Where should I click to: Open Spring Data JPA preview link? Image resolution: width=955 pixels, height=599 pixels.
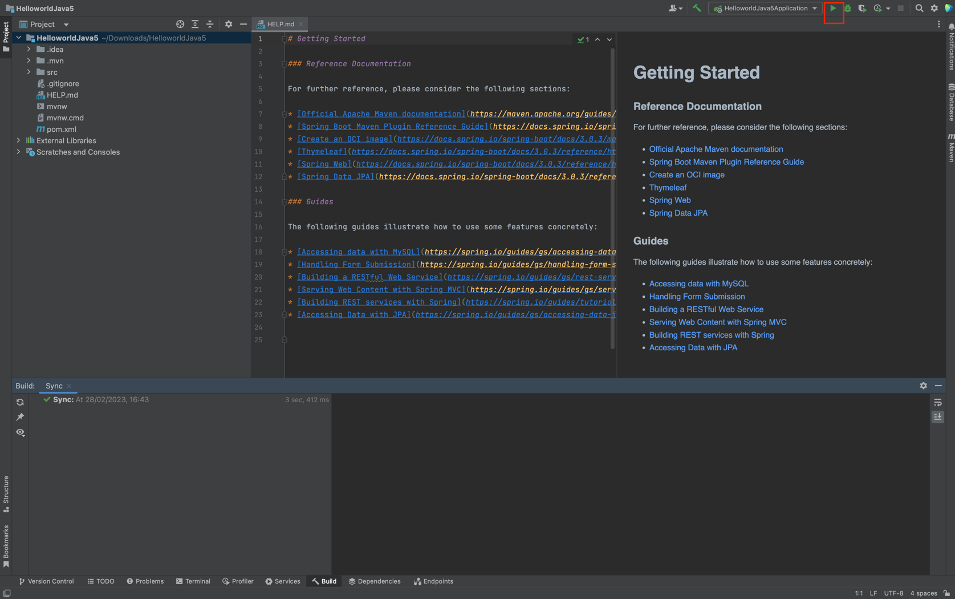(678, 213)
